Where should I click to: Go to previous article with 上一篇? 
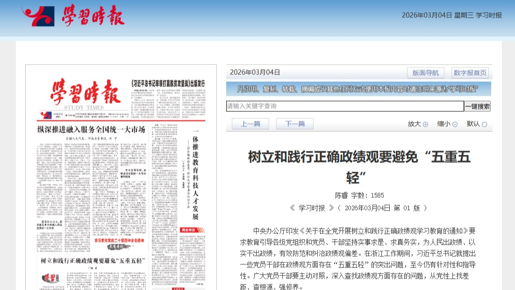click(x=250, y=124)
